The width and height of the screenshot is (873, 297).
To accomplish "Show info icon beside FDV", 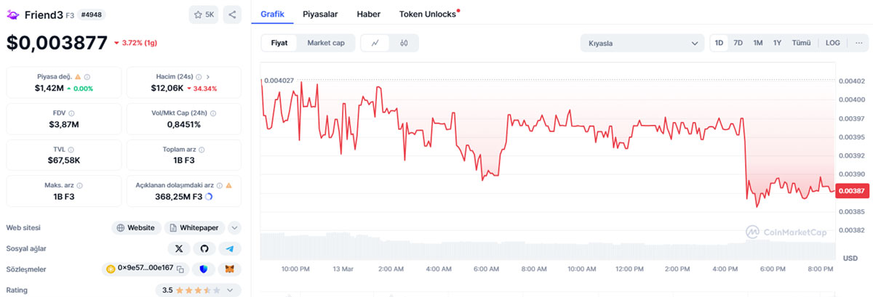I will pos(71,113).
